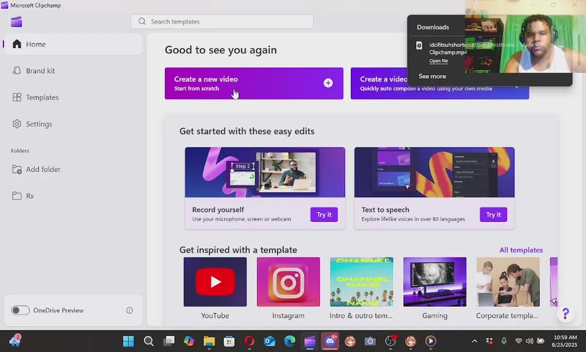Image resolution: width=586 pixels, height=352 pixels.
Task: Open the media player taskbar icon
Action: 430,341
